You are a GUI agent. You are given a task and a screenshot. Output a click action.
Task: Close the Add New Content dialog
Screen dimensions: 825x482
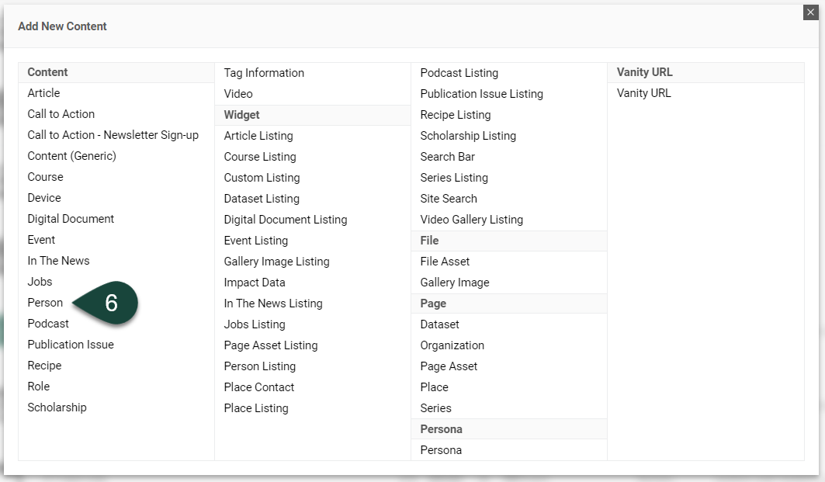click(811, 12)
